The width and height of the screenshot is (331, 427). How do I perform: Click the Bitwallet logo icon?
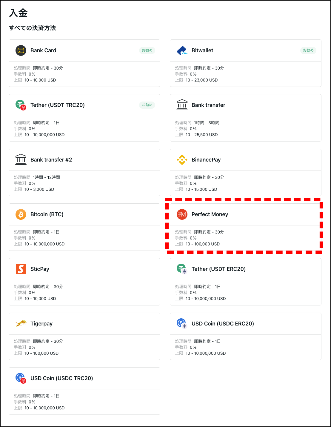coord(182,50)
